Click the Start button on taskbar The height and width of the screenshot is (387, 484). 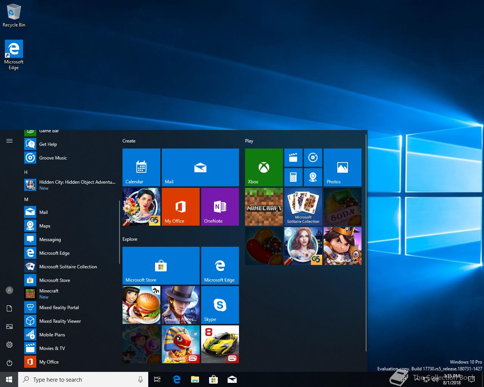tap(9, 379)
